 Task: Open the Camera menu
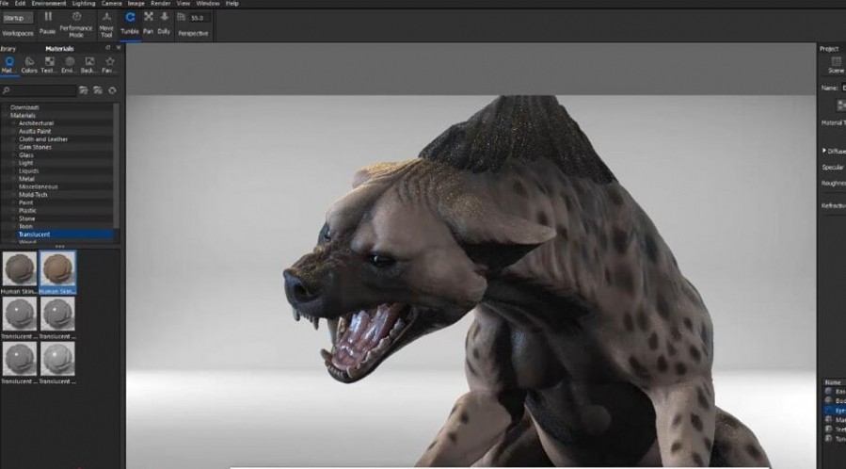click(112, 3)
